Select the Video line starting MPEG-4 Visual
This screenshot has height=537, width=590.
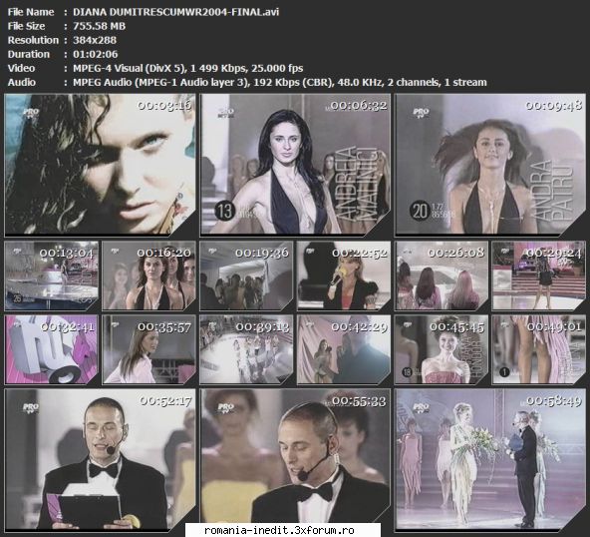click(x=187, y=68)
